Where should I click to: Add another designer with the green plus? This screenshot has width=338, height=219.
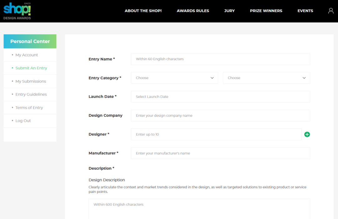307,134
